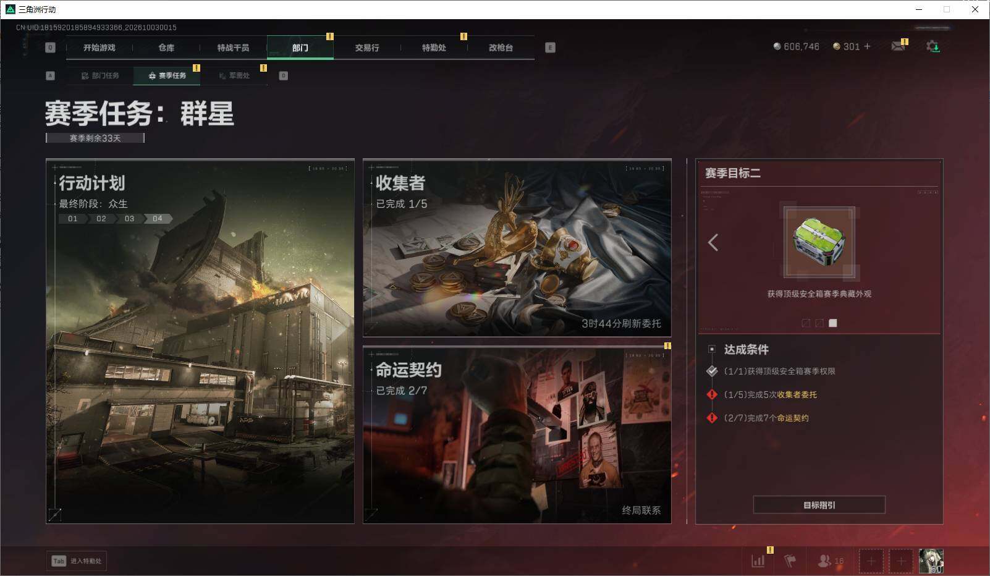This screenshot has width=990, height=576.
Task: Select stage 01 in 行动计划
Action: tap(73, 219)
